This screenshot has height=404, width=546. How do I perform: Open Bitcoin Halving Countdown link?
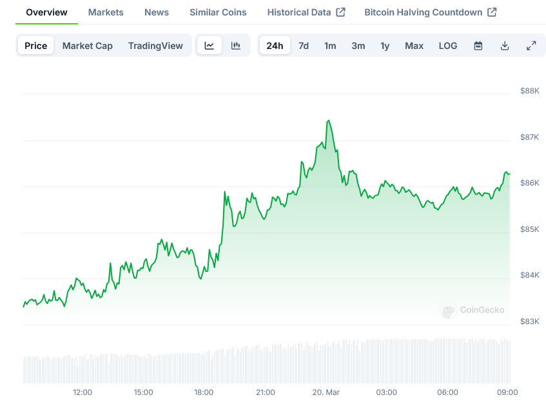(430, 12)
